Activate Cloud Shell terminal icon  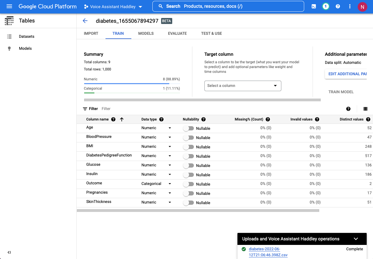[314, 6]
